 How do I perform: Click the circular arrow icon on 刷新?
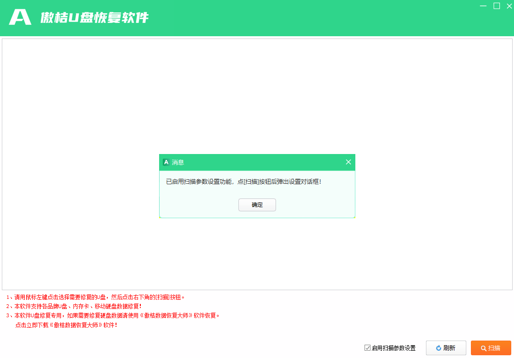[x=438, y=348]
